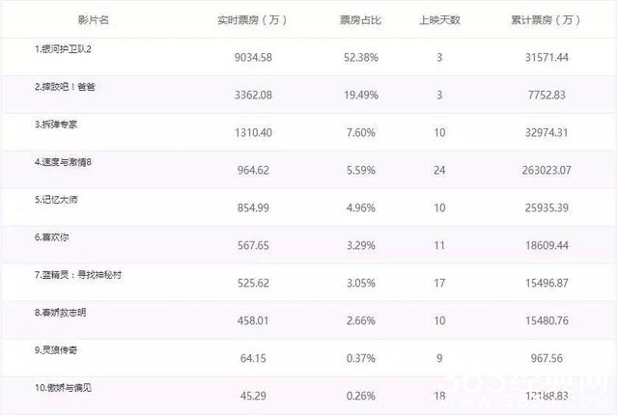Open the movie 1.银河护卫队2

coord(66,49)
